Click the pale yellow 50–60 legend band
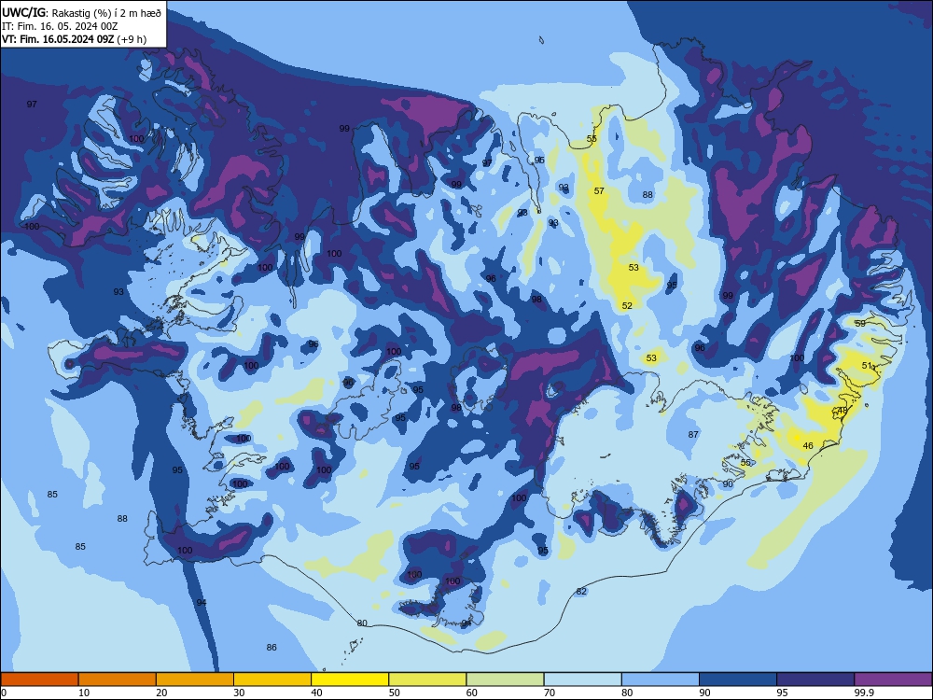 pyautogui.click(x=427, y=679)
